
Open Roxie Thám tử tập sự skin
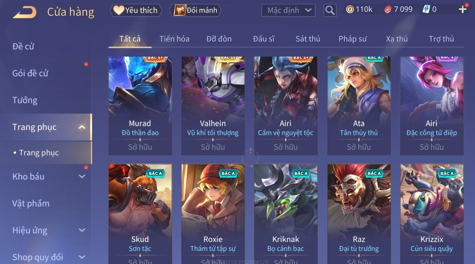coord(213,214)
